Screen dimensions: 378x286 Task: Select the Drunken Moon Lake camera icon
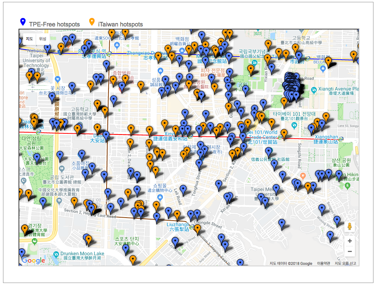pyautogui.click(x=56, y=254)
